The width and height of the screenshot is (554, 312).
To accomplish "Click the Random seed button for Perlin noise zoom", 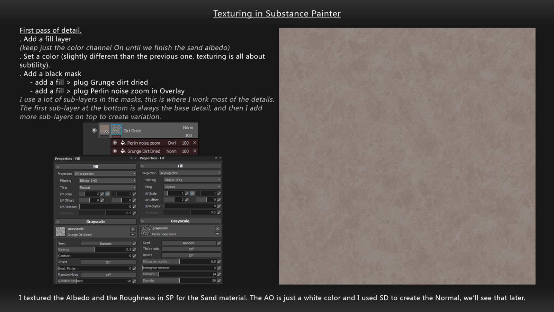I will [189, 243].
